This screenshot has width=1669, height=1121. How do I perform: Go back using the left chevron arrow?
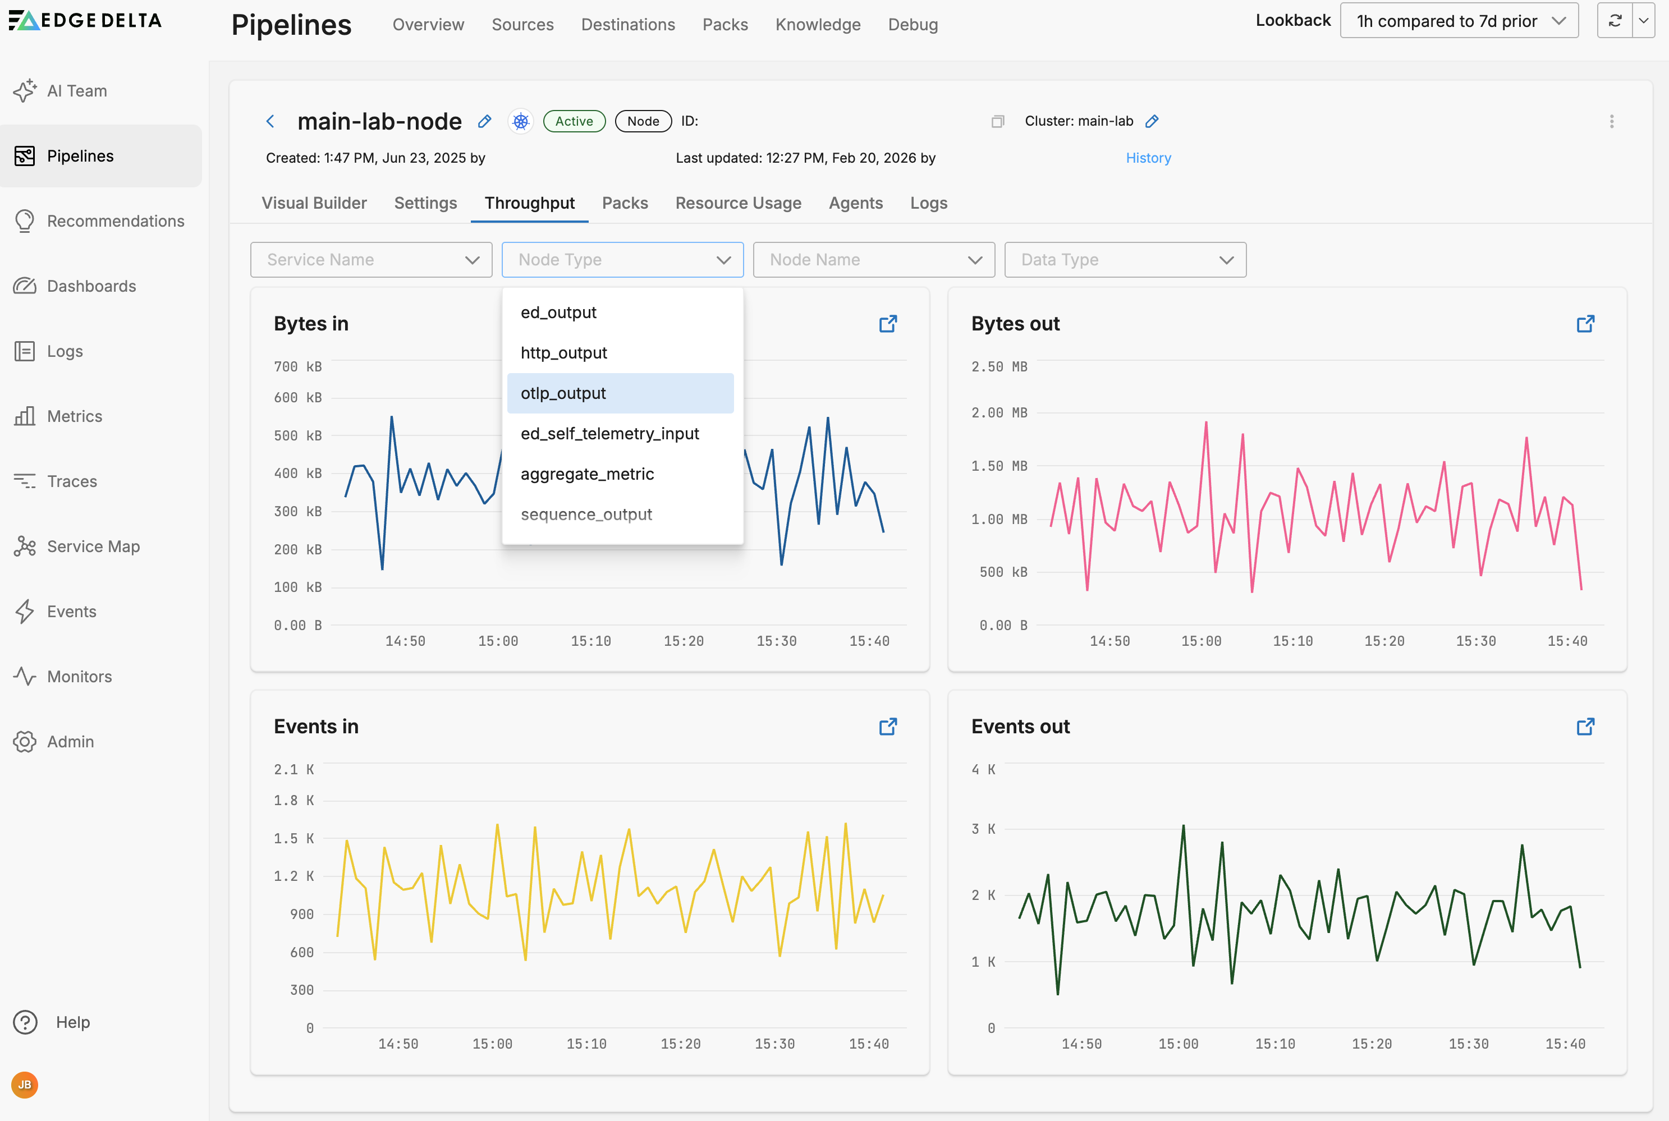click(x=270, y=122)
